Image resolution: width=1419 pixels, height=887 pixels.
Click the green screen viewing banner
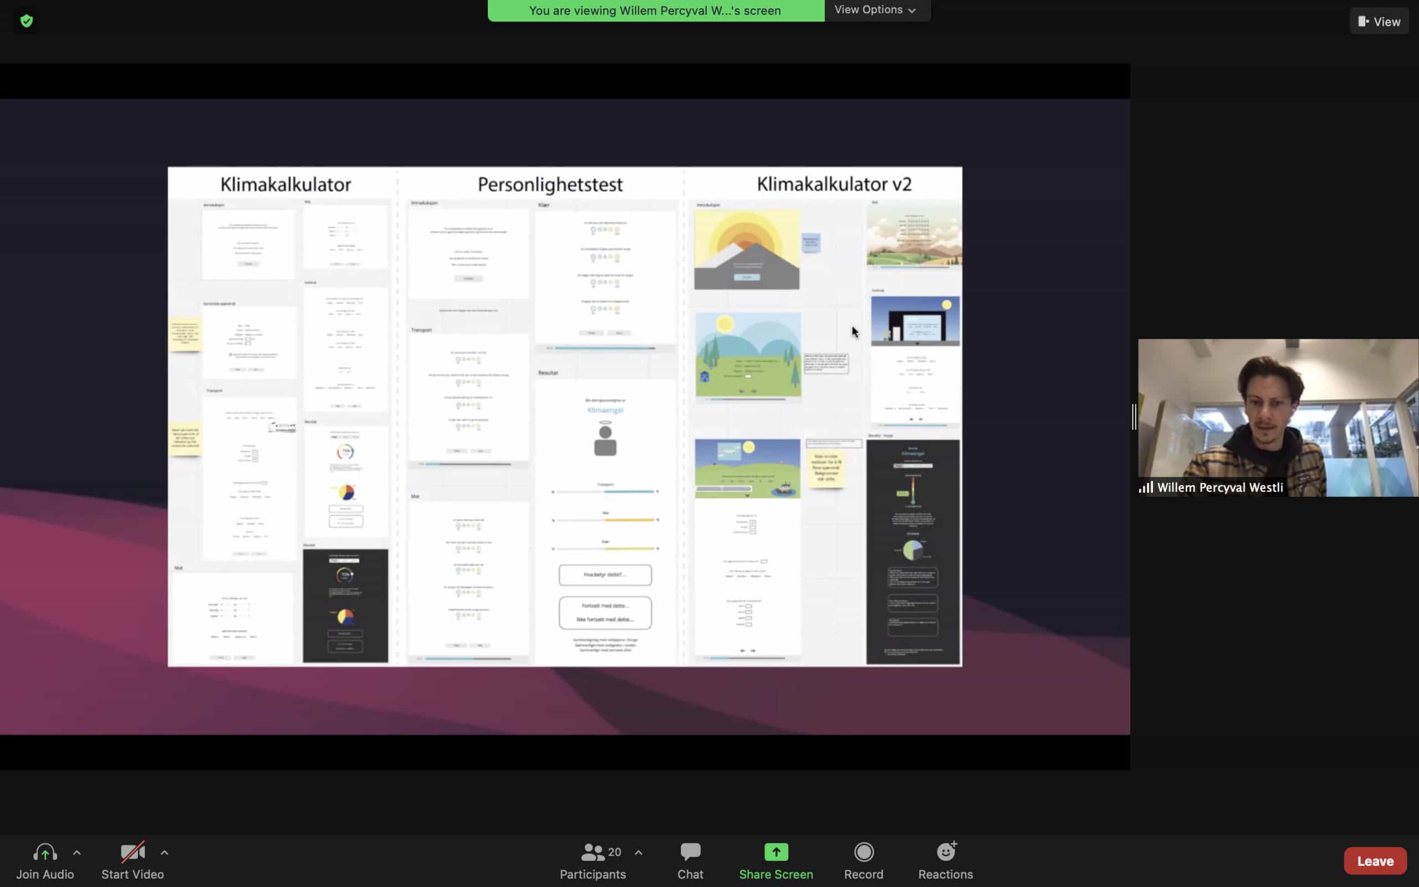pos(655,11)
